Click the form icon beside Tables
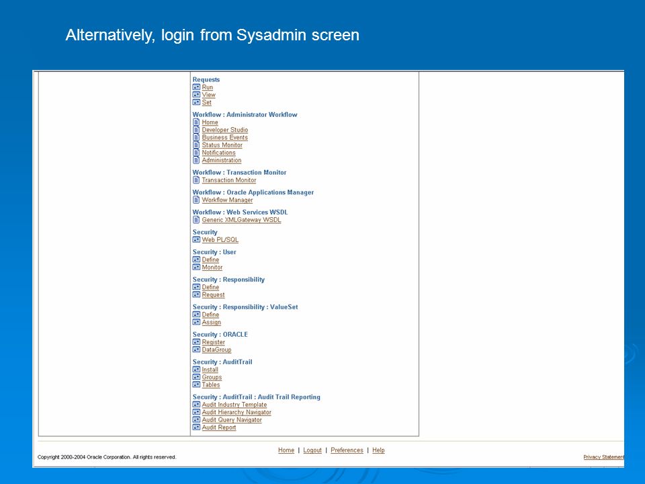This screenshot has width=645, height=484. tap(196, 385)
